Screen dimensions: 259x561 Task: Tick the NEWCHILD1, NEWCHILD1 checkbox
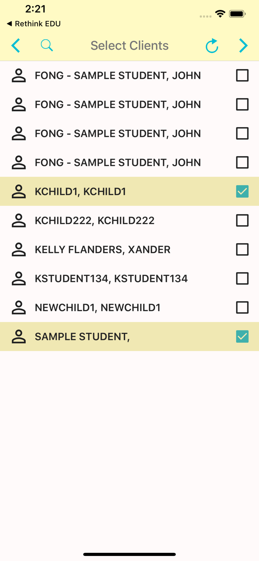242,307
